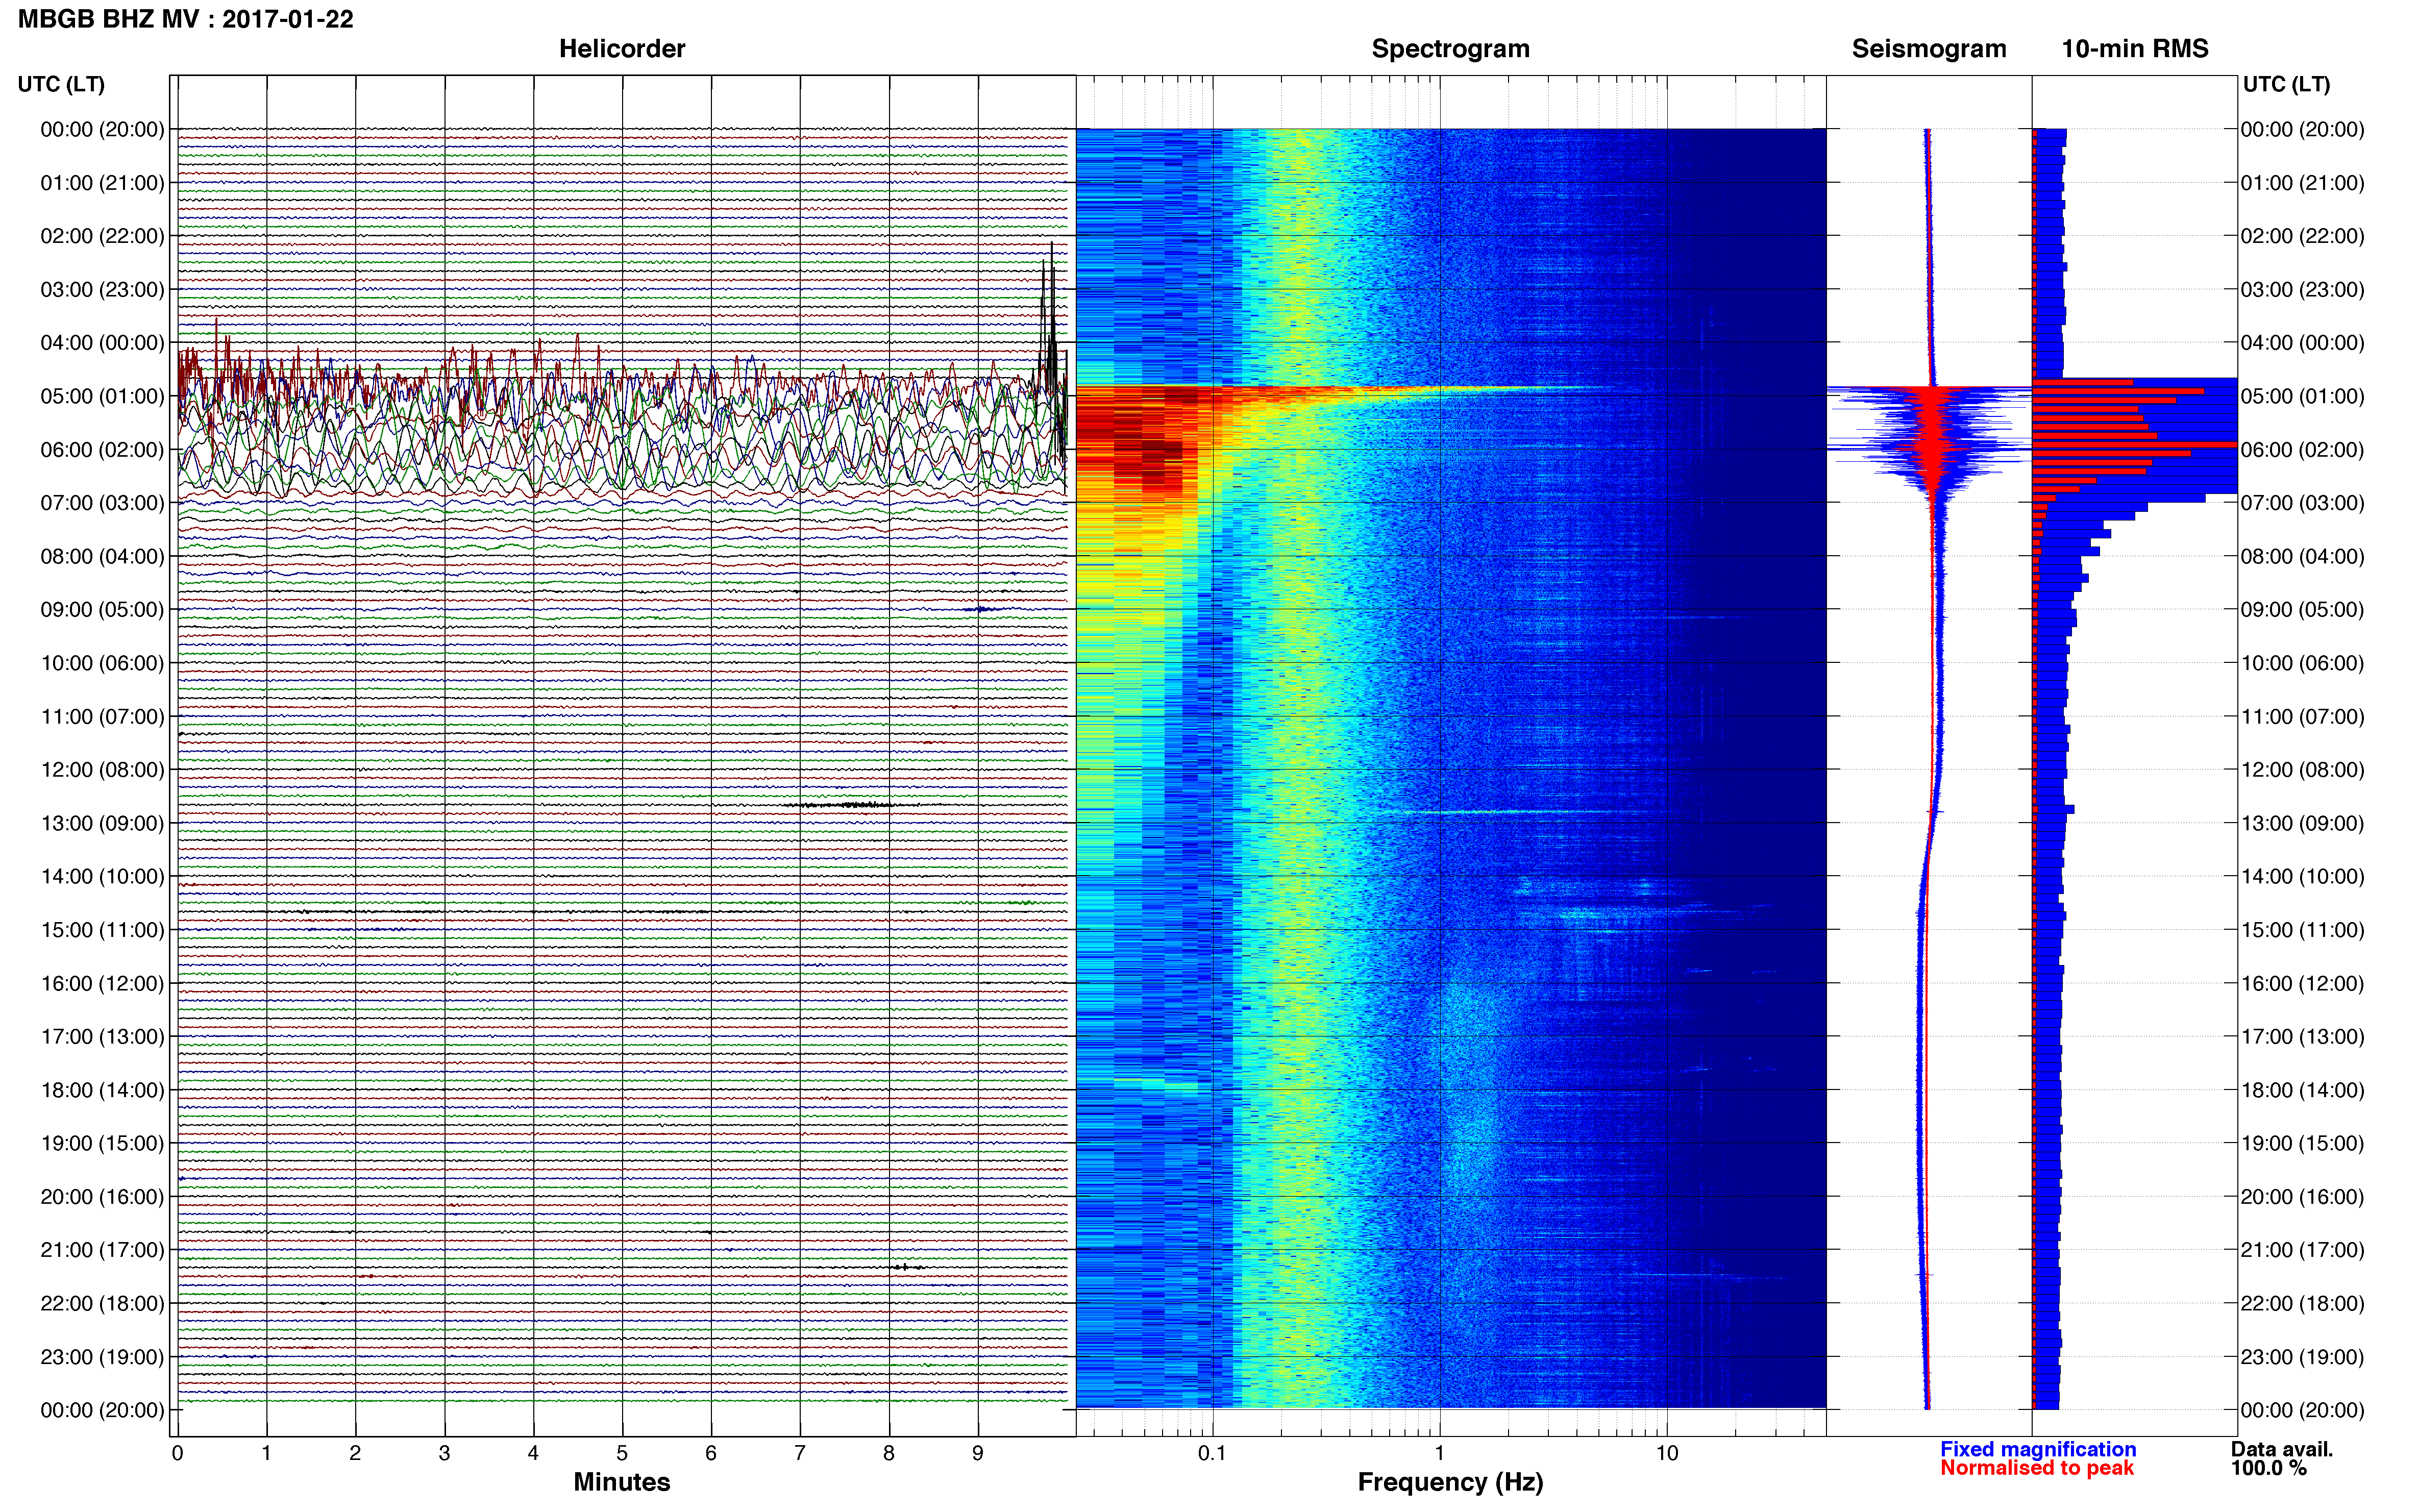Viewport: 2419px width, 1512px height.
Task: Click the '100.0 %' data availability value
Action: click(x=2268, y=1468)
